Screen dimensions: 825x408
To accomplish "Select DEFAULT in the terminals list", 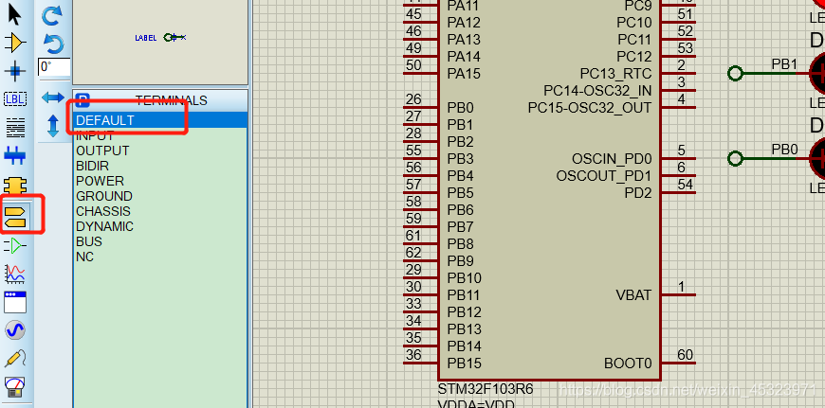I will coord(160,120).
